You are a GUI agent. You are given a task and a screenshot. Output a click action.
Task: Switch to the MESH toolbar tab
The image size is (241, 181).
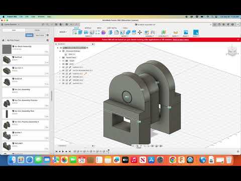pyautogui.click(x=99, y=28)
